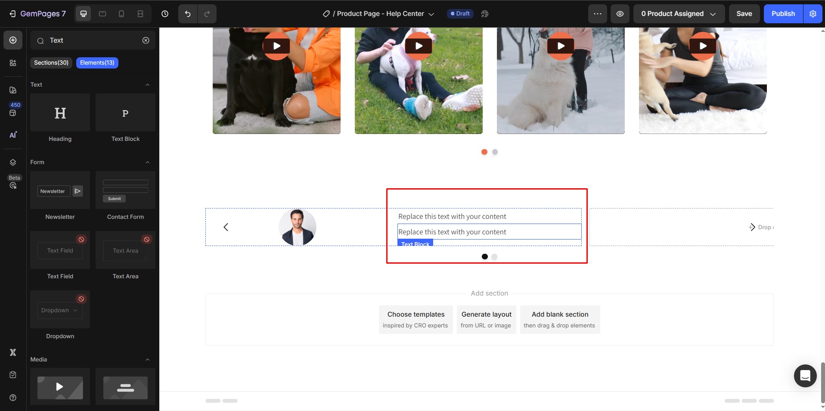
Task: Select the Sections(30) tab
Action: [x=51, y=63]
